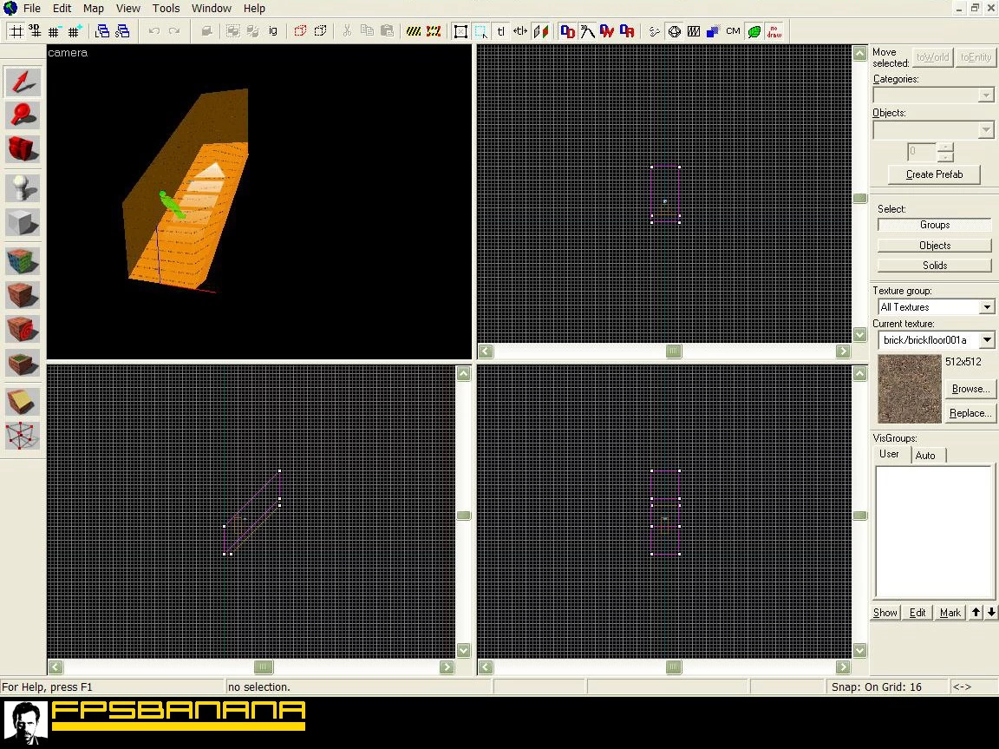Click the VisGroups Mark button
999x749 pixels.
[x=950, y=613]
